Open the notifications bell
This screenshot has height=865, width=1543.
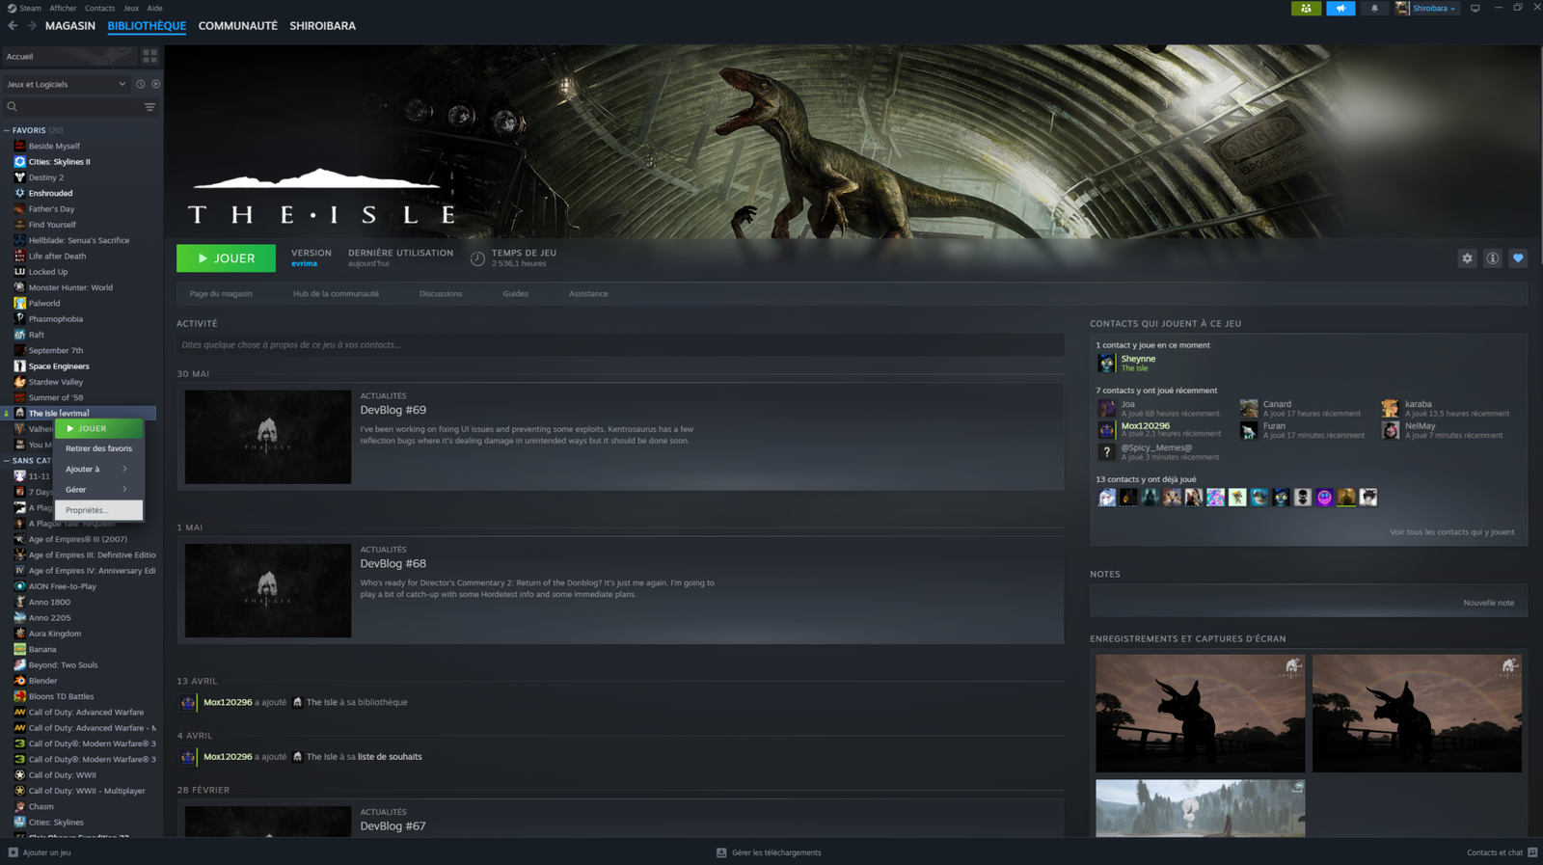[1374, 8]
